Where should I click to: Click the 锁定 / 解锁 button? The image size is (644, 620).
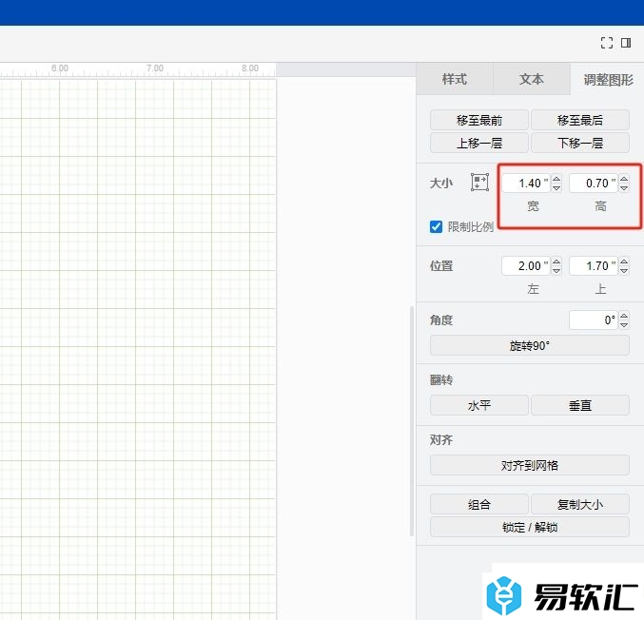click(530, 527)
